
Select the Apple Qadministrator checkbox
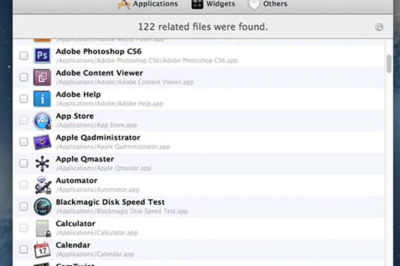(24, 142)
